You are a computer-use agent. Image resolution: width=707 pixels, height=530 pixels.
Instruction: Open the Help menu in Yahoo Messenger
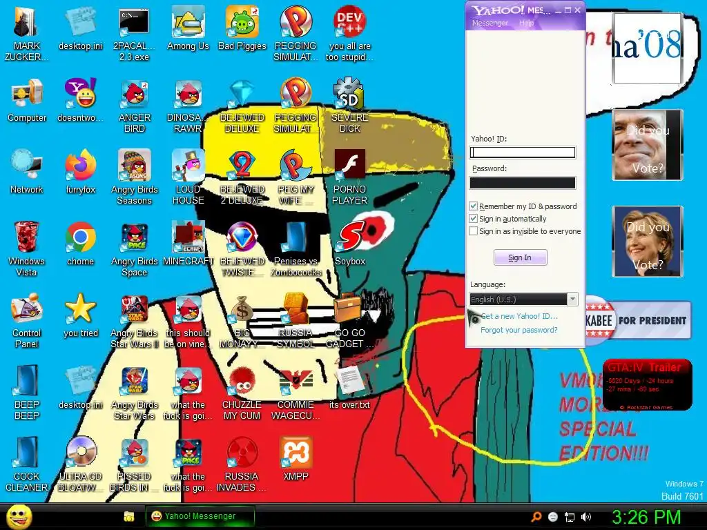pyautogui.click(x=526, y=23)
